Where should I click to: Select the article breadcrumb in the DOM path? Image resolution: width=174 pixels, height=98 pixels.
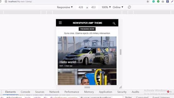click(x=37, y=97)
